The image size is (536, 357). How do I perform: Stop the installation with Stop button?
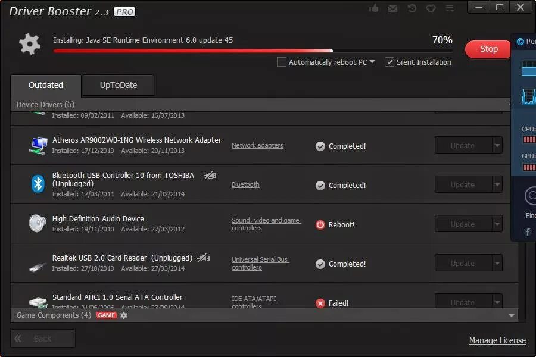click(x=488, y=49)
